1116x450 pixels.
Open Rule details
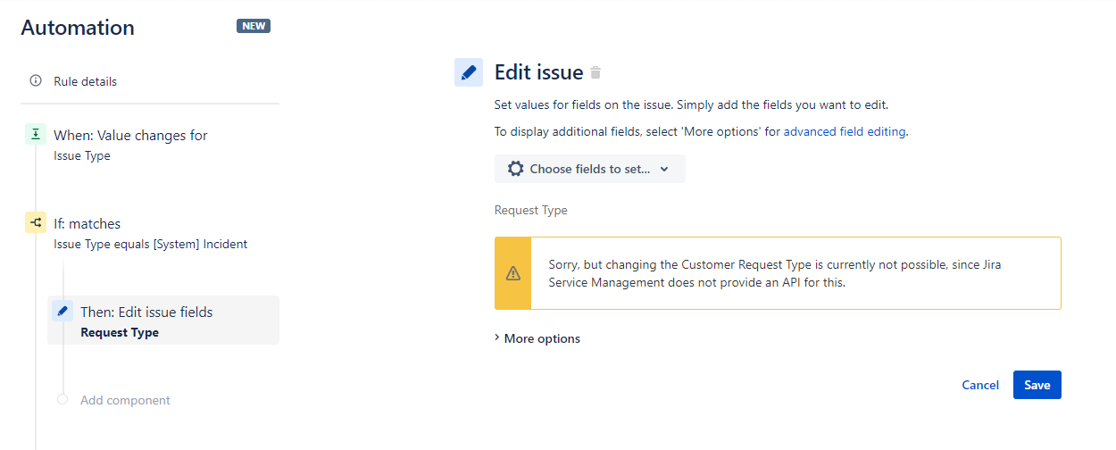(x=85, y=81)
